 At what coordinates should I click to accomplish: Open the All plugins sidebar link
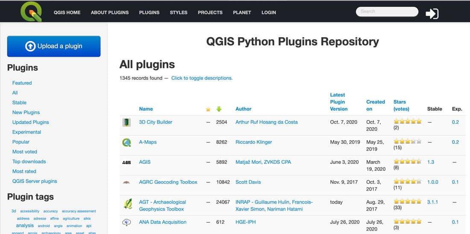point(15,93)
